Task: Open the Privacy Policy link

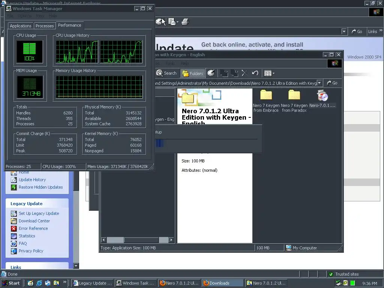Action: (31, 251)
